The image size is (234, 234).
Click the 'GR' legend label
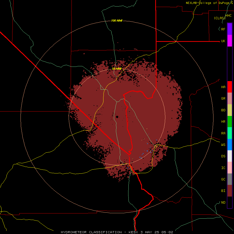tap(223, 99)
